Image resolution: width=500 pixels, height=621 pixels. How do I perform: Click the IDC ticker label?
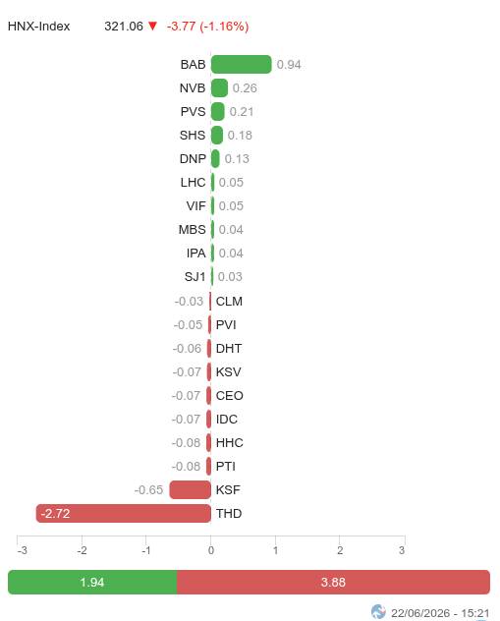[227, 419]
